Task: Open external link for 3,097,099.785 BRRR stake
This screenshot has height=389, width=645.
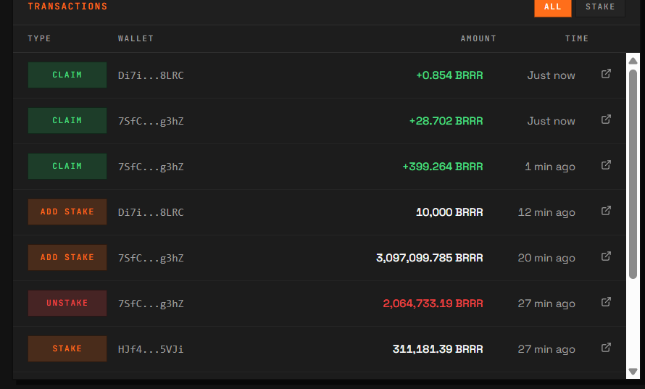Action: pyautogui.click(x=606, y=256)
